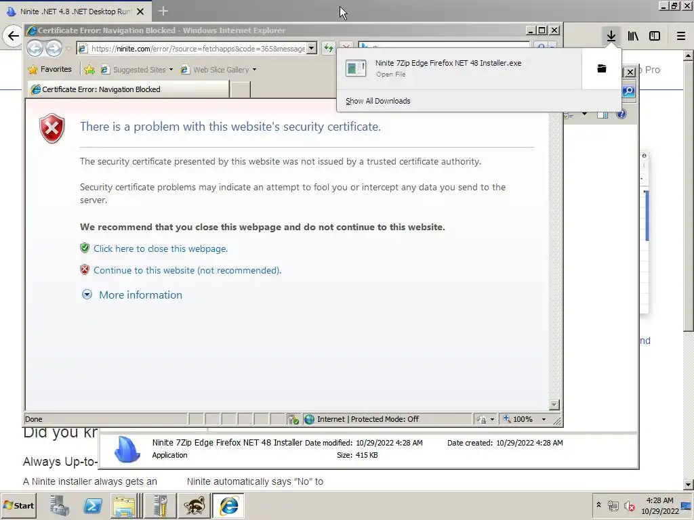Click IE status bar security zone icon
Viewport: 694px width, 520px height.
[x=309, y=419]
